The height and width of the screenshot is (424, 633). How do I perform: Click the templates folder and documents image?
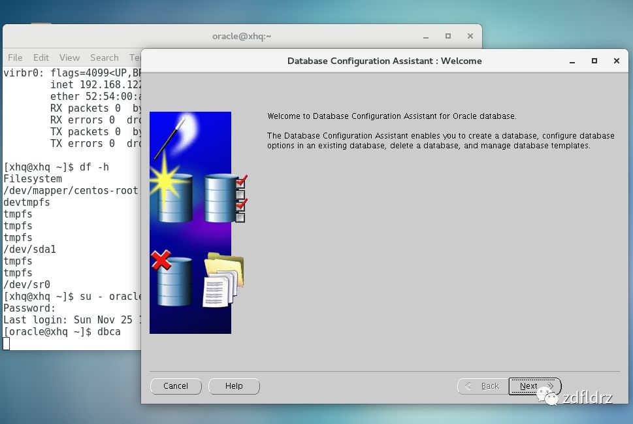coord(223,280)
